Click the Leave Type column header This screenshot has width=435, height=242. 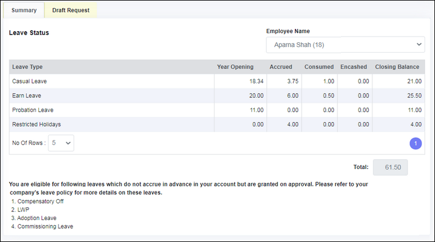click(x=27, y=67)
